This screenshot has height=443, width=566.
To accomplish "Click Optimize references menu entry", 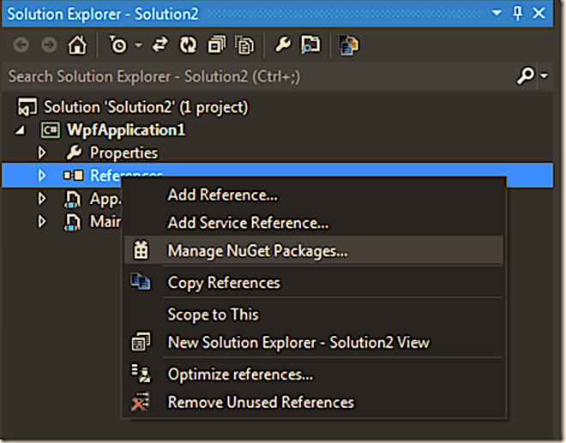I will pos(240,374).
